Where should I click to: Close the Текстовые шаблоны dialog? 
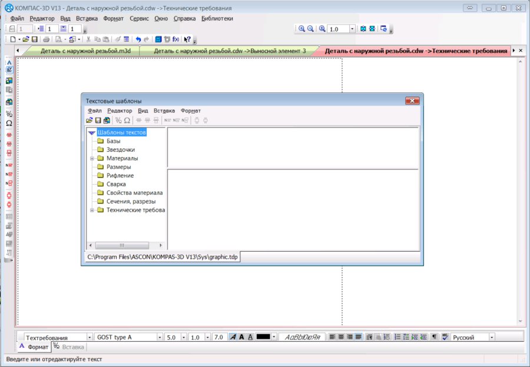coord(412,101)
